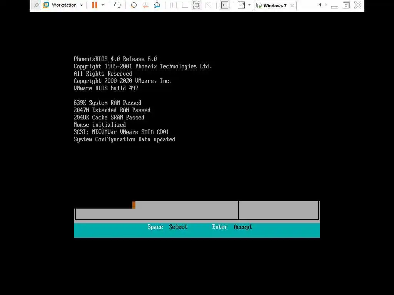Click the Copyright 2000-2020 VMware line
The width and height of the screenshot is (394, 295).
pyautogui.click(x=123, y=81)
